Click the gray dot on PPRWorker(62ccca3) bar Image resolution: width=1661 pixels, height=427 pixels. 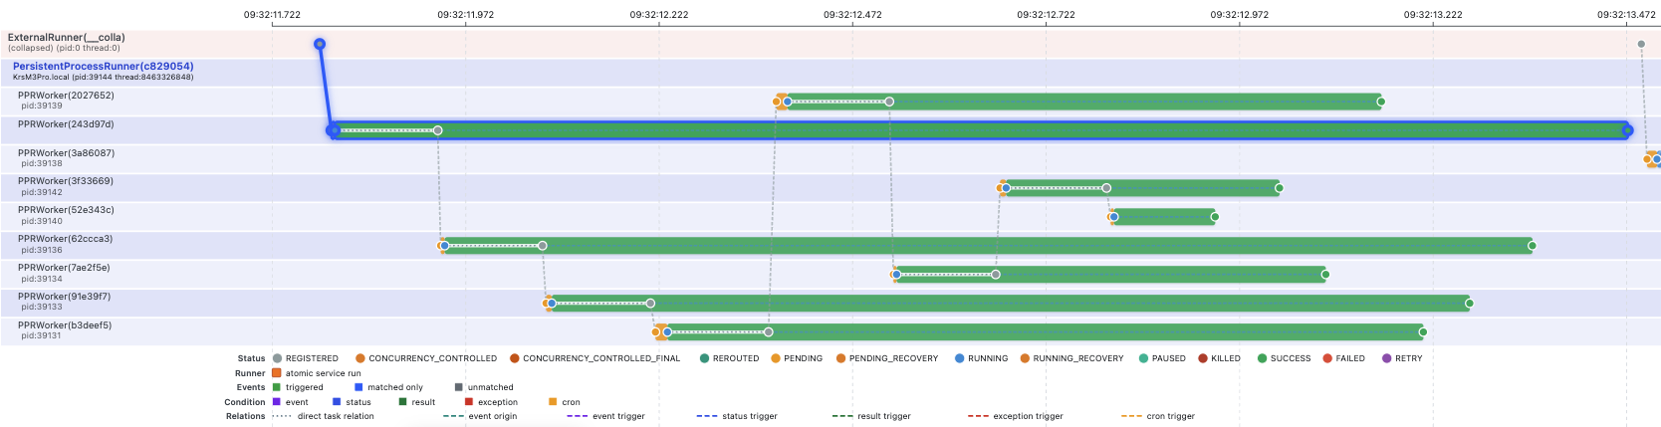pyautogui.click(x=542, y=246)
